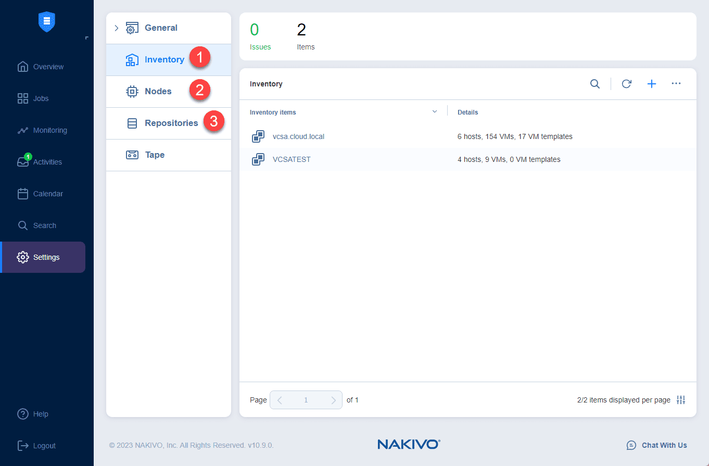Select the Nodes settings tab
Image resolution: width=709 pixels, height=466 pixels.
pyautogui.click(x=169, y=92)
